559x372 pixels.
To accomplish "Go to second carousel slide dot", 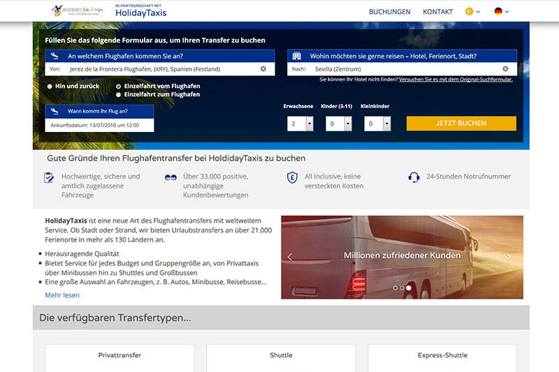I will pyautogui.click(x=402, y=288).
